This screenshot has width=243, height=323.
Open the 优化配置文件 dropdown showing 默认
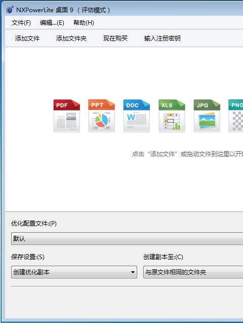point(127,238)
